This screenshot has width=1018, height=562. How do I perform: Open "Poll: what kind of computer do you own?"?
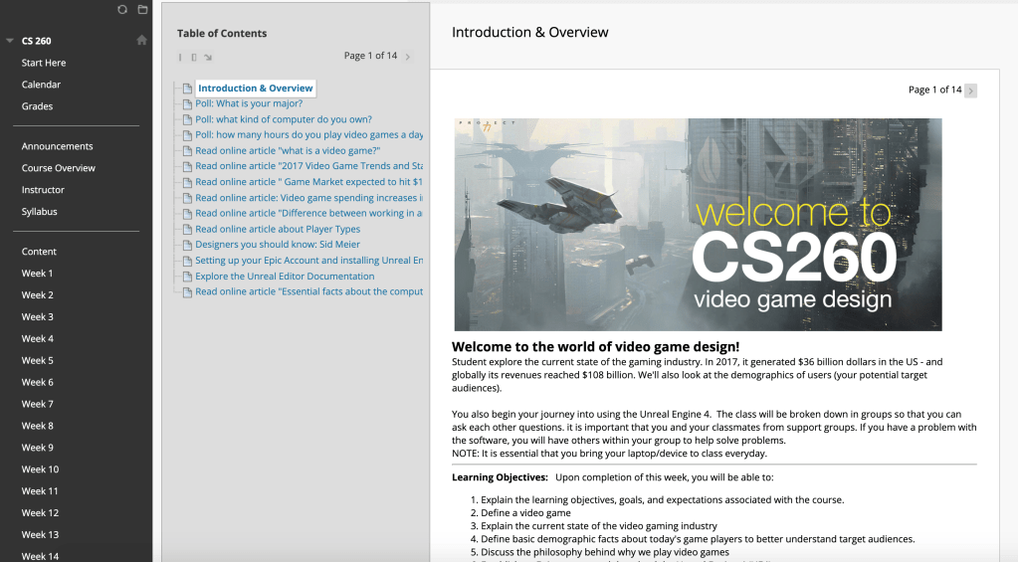pos(284,119)
